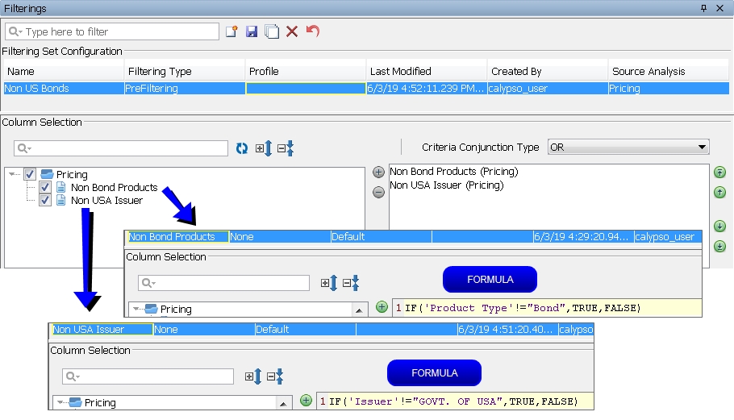Click the None cell in Non USA Issuer row
734x420 pixels.
pyautogui.click(x=204, y=329)
